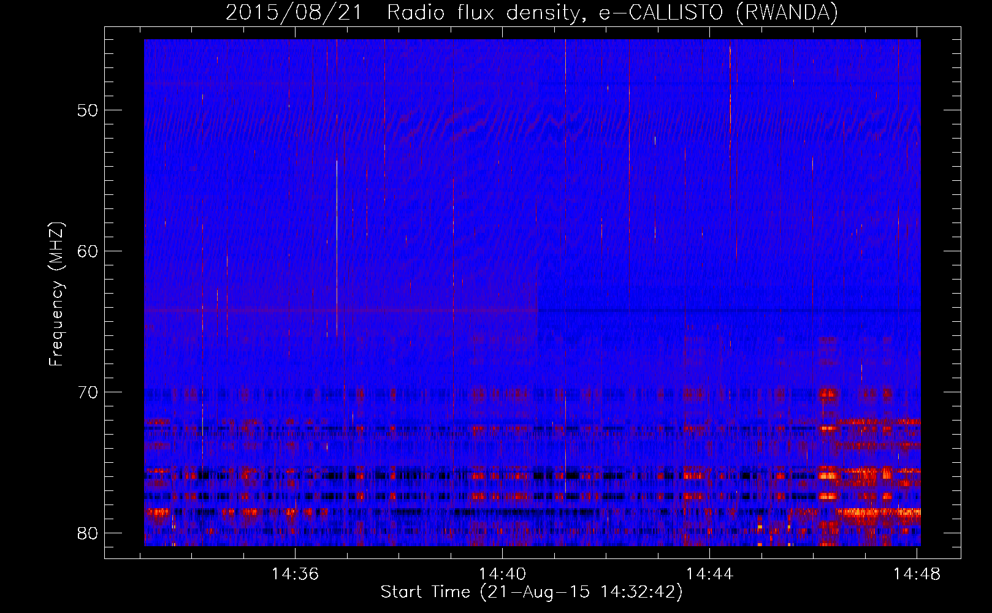Click the 60 frequency tick label
Viewport: 992px width, 613px height.
click(x=88, y=251)
